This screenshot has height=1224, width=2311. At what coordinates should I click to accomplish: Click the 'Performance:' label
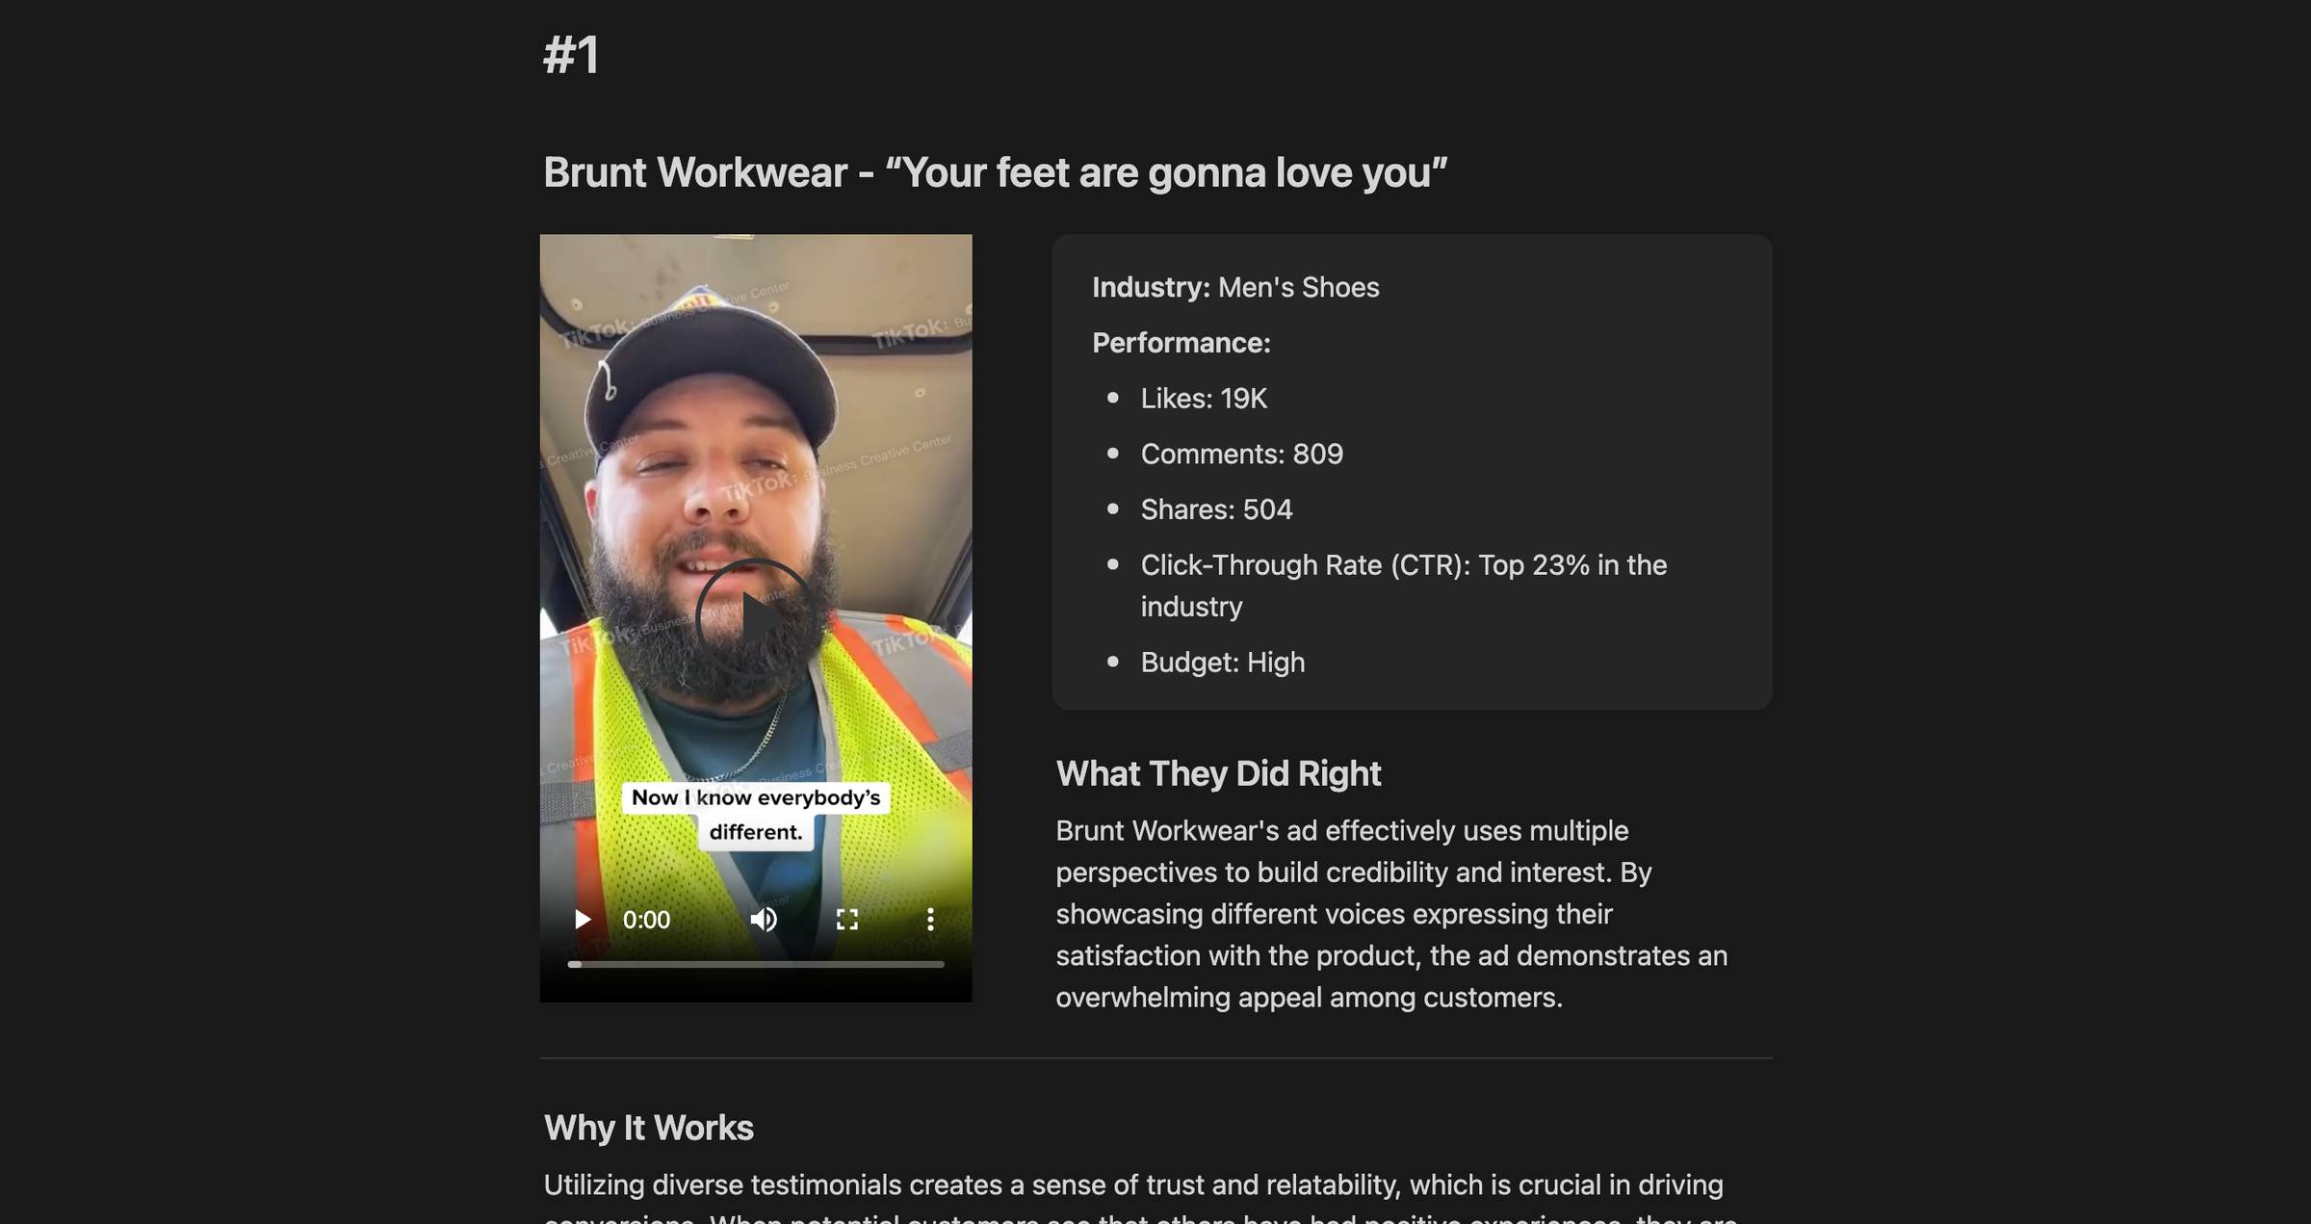[x=1181, y=343]
